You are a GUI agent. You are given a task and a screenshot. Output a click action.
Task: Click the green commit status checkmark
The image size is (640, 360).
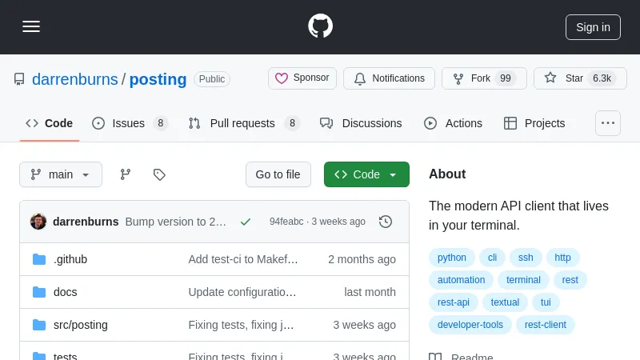coord(246,222)
